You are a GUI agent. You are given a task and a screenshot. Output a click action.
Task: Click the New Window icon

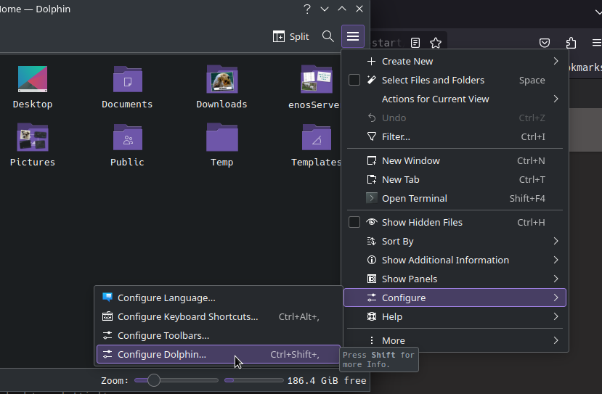(372, 160)
